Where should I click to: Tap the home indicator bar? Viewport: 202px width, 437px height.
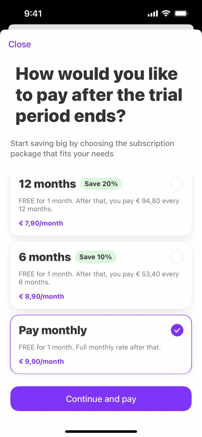[x=101, y=432]
